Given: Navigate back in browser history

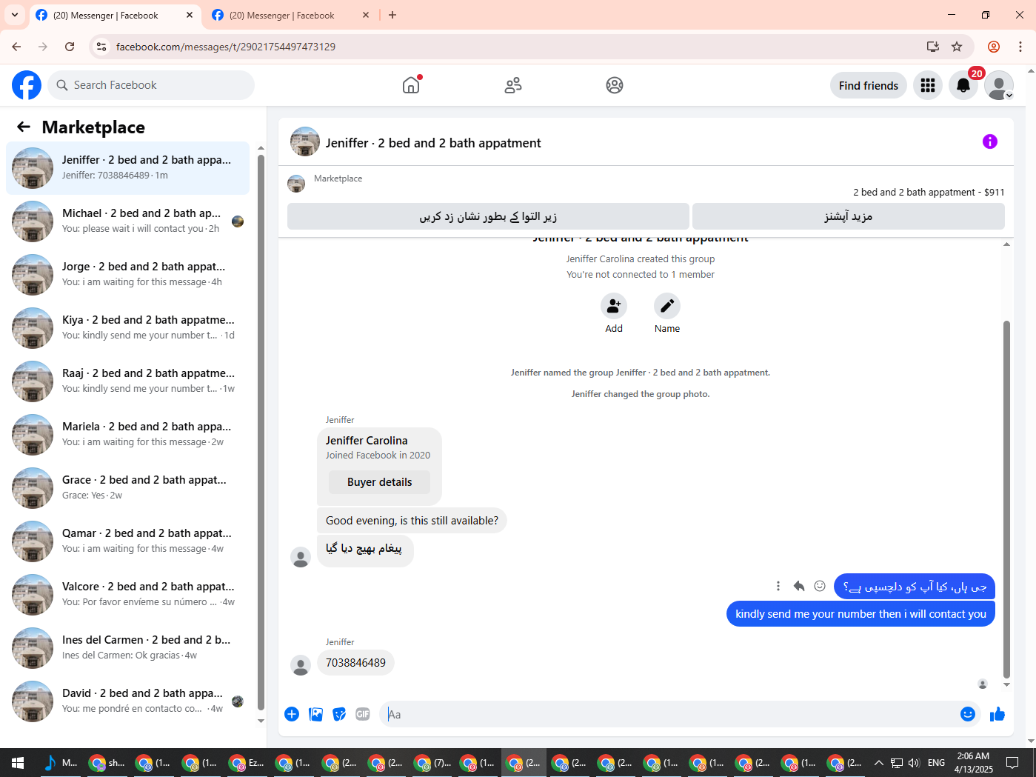Looking at the screenshot, I should (16, 47).
